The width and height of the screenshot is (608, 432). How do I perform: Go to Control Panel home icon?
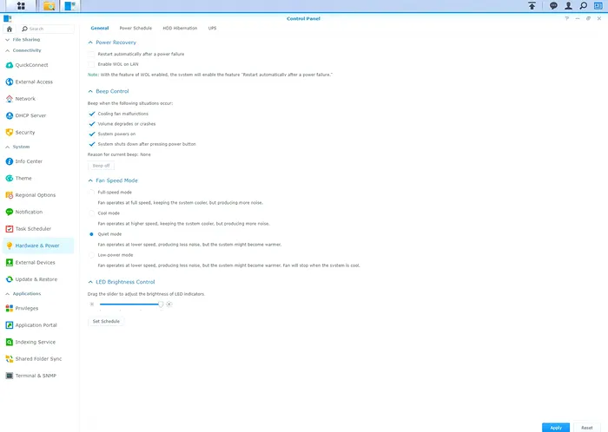point(10,29)
